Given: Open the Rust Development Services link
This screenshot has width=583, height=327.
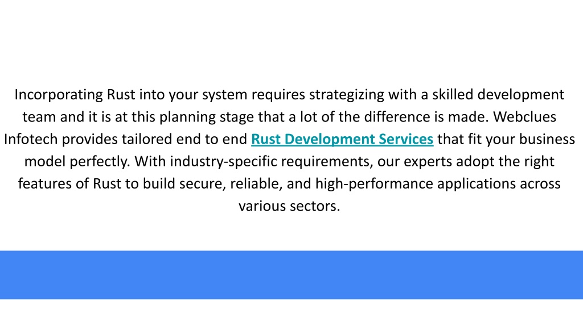Looking at the screenshot, I should tap(342, 140).
